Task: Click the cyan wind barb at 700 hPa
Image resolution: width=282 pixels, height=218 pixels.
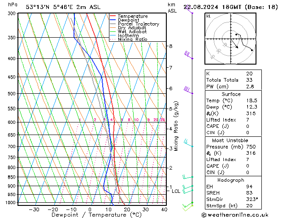Action: (188, 144)
